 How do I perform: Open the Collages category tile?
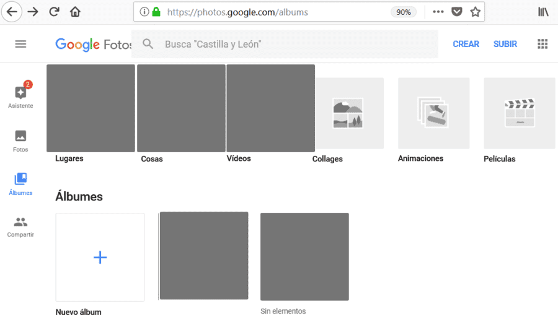coord(349,113)
